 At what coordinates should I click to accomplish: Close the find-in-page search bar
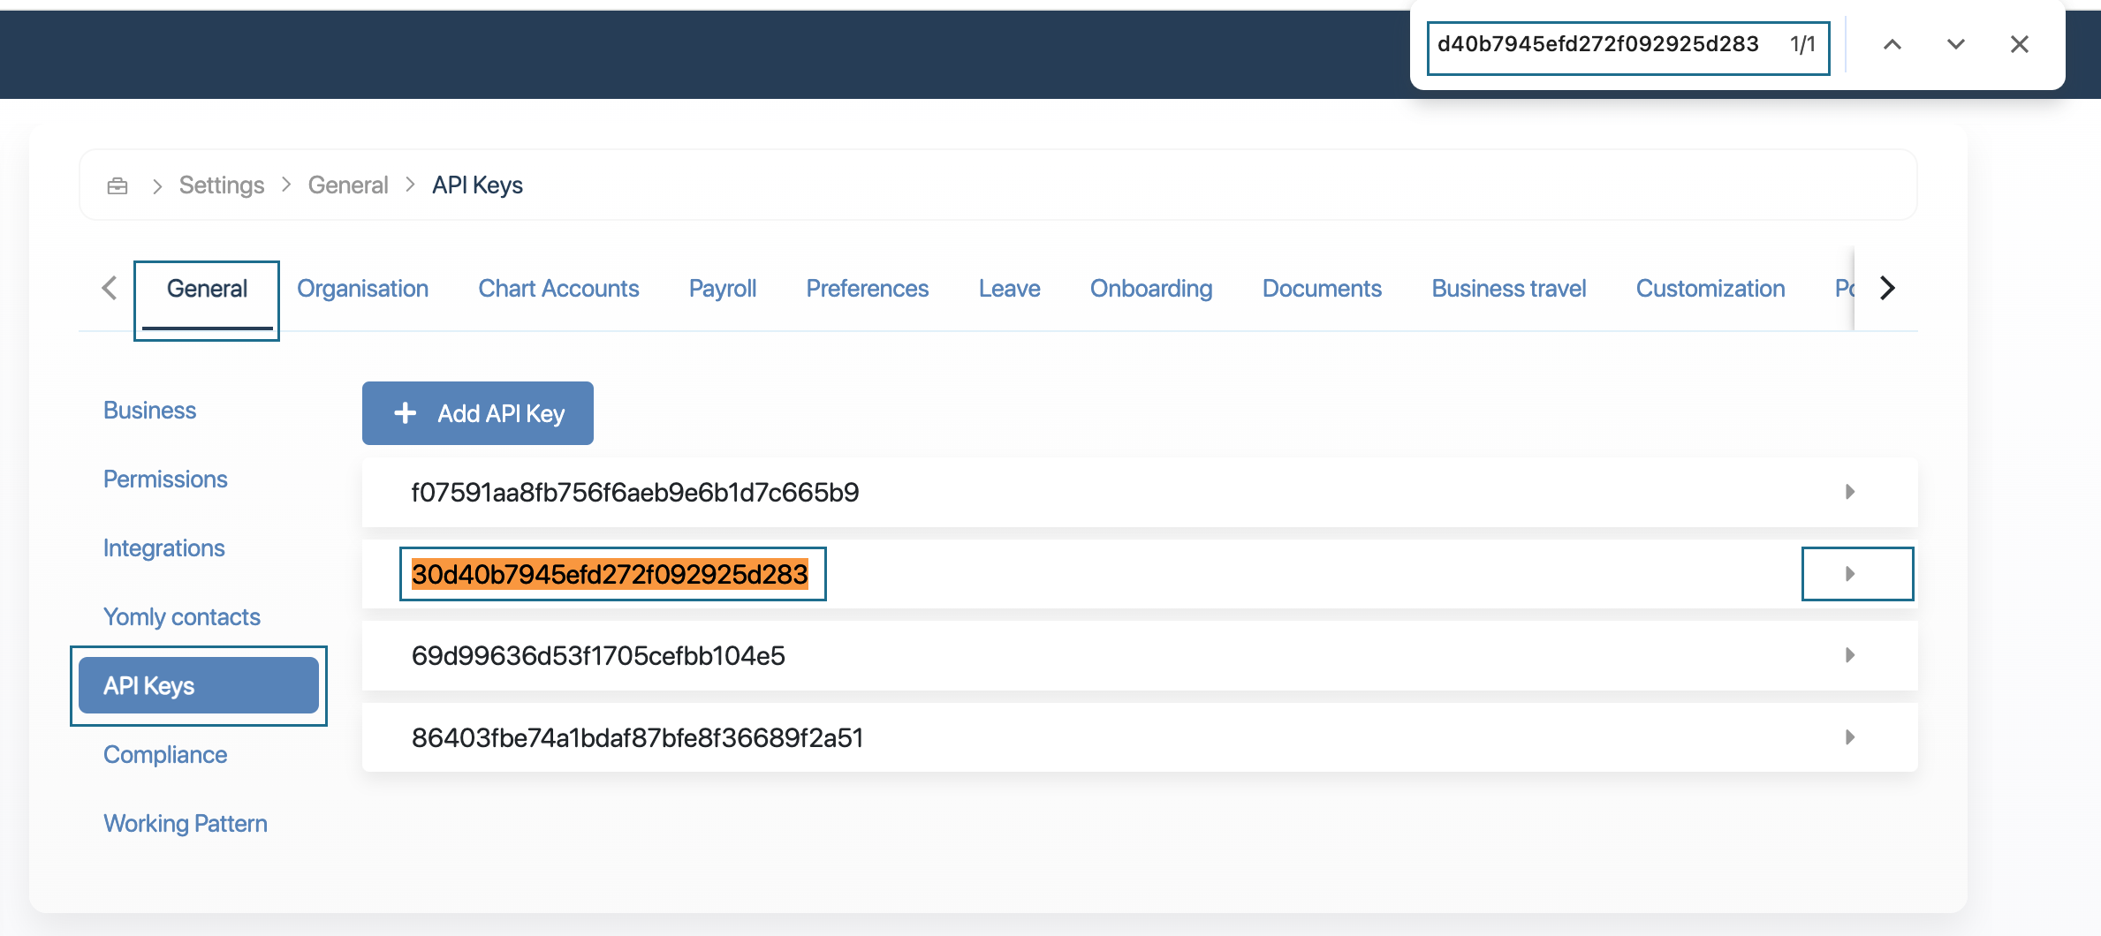click(x=2019, y=44)
